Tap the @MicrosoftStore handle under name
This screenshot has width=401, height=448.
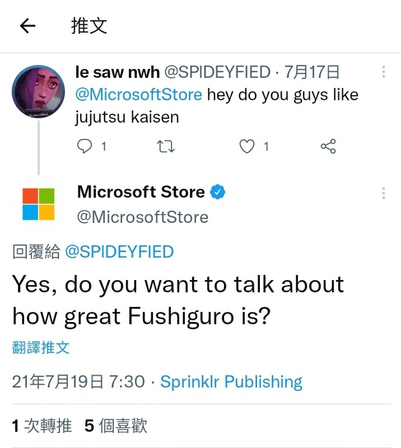tap(143, 217)
